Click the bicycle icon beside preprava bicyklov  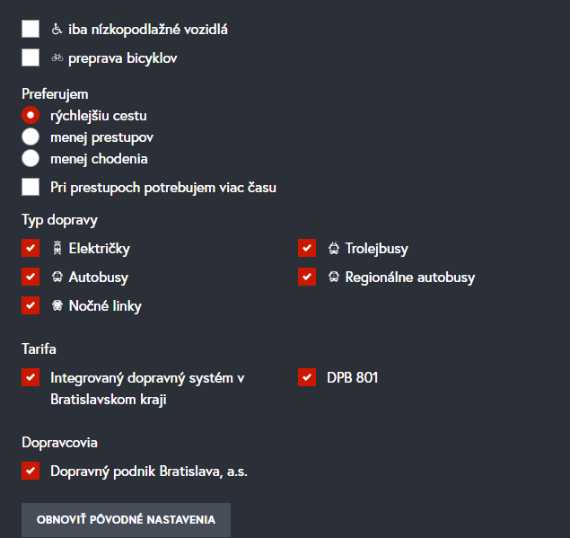pos(57,58)
